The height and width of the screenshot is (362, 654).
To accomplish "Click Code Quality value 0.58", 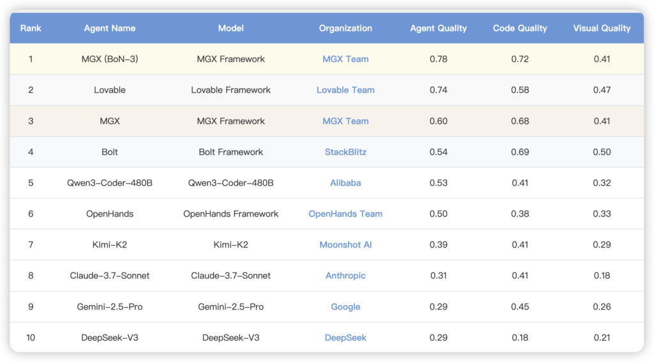I will [x=520, y=89].
